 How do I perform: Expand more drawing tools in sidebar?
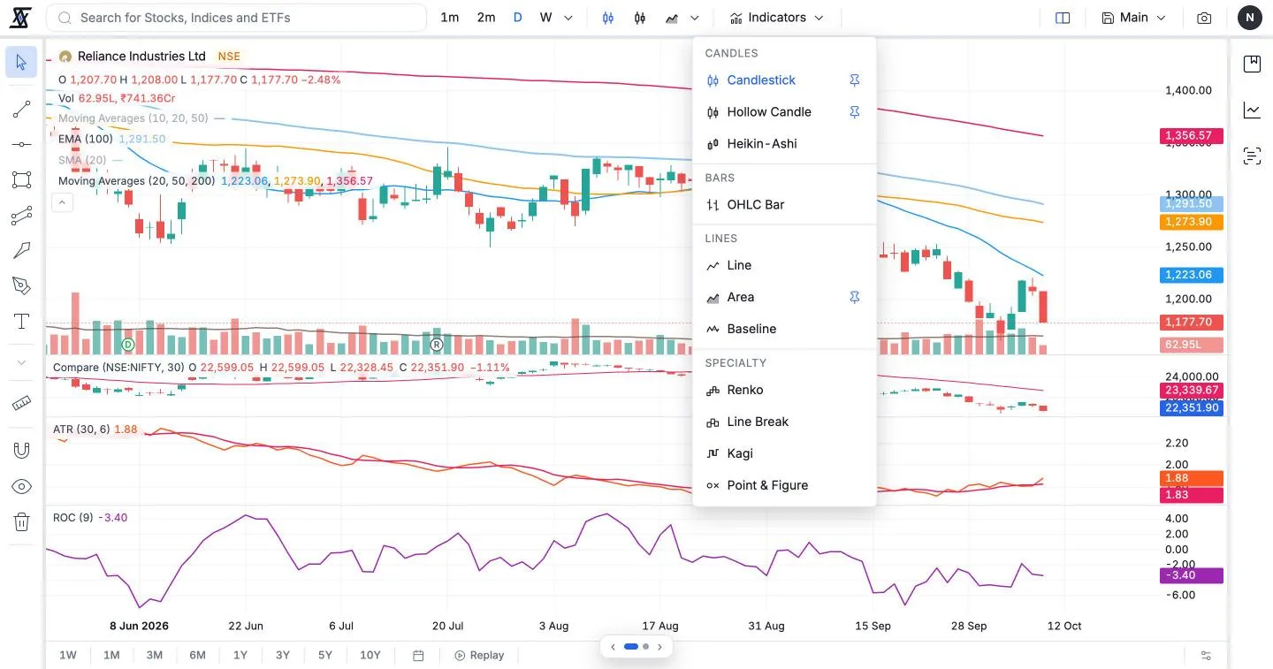tap(21, 362)
